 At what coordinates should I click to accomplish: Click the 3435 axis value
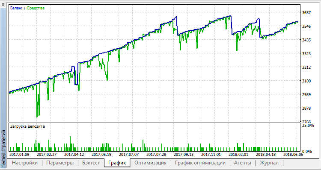pyautogui.click(x=306, y=40)
